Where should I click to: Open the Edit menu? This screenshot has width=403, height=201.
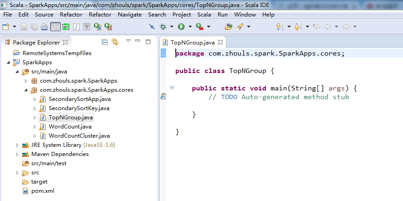tap(23, 15)
